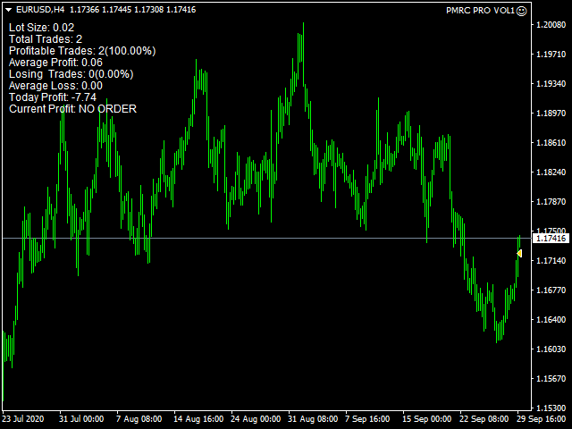Click the 15 Sep 00:00 time label
The width and height of the screenshot is (572, 429).
pyautogui.click(x=427, y=419)
